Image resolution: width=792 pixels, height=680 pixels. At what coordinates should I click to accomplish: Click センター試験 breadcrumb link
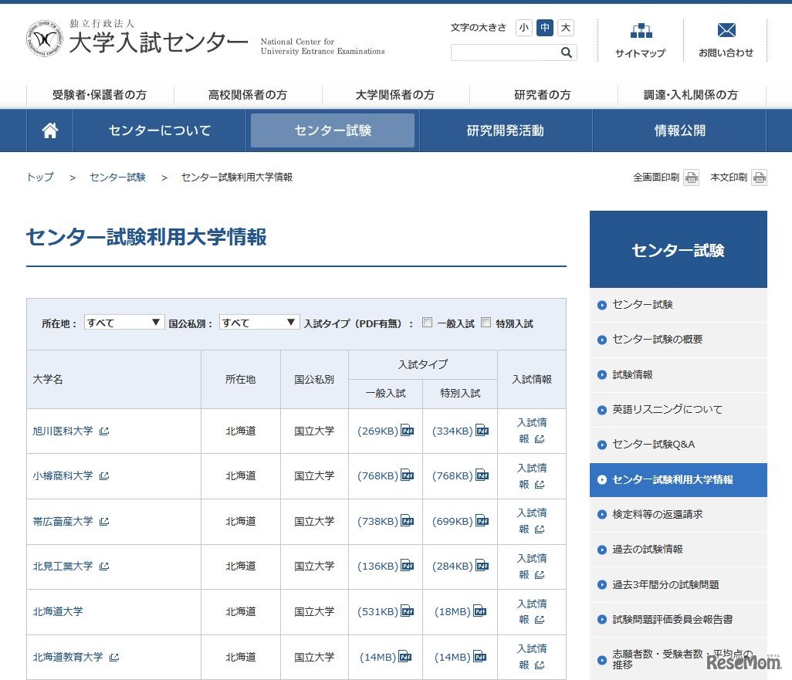tap(117, 178)
